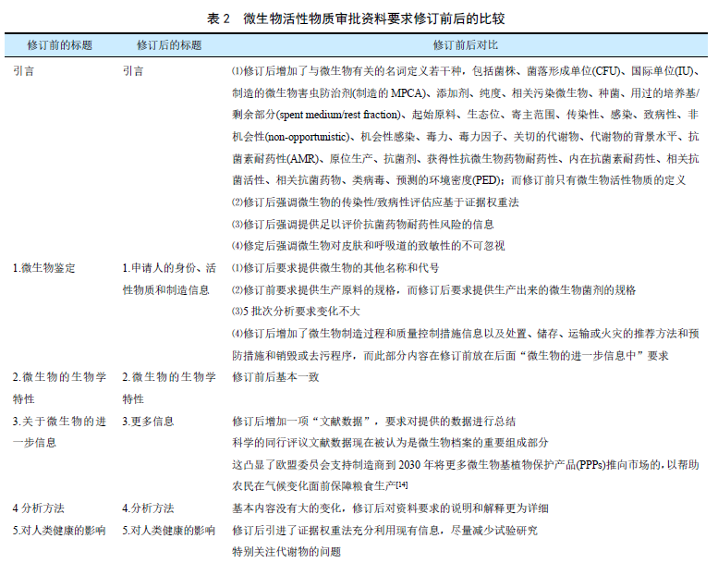Click the line containing '预测的环境密度(PED)'
Image resolution: width=718 pixels, height=563 pixels.
click(x=459, y=180)
